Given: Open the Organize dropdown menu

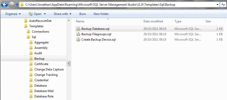Looking at the screenshot, I should click(13, 14).
